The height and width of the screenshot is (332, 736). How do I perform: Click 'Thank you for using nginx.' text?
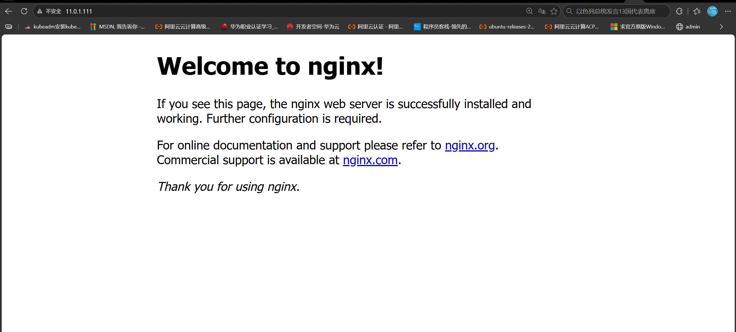pos(228,187)
